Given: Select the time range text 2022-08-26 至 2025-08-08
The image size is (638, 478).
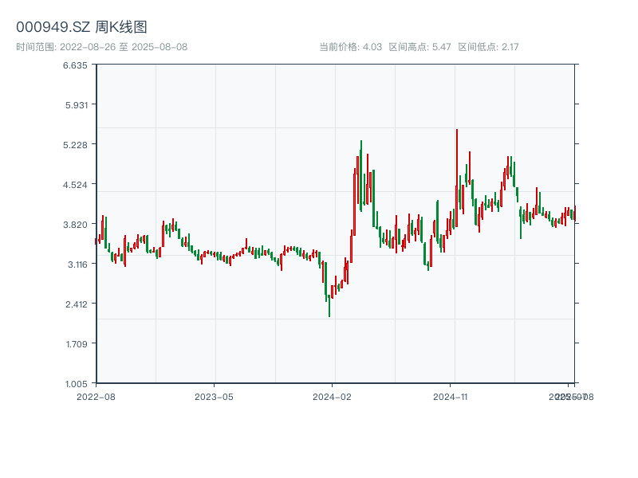Looking at the screenshot, I should 124,47.
